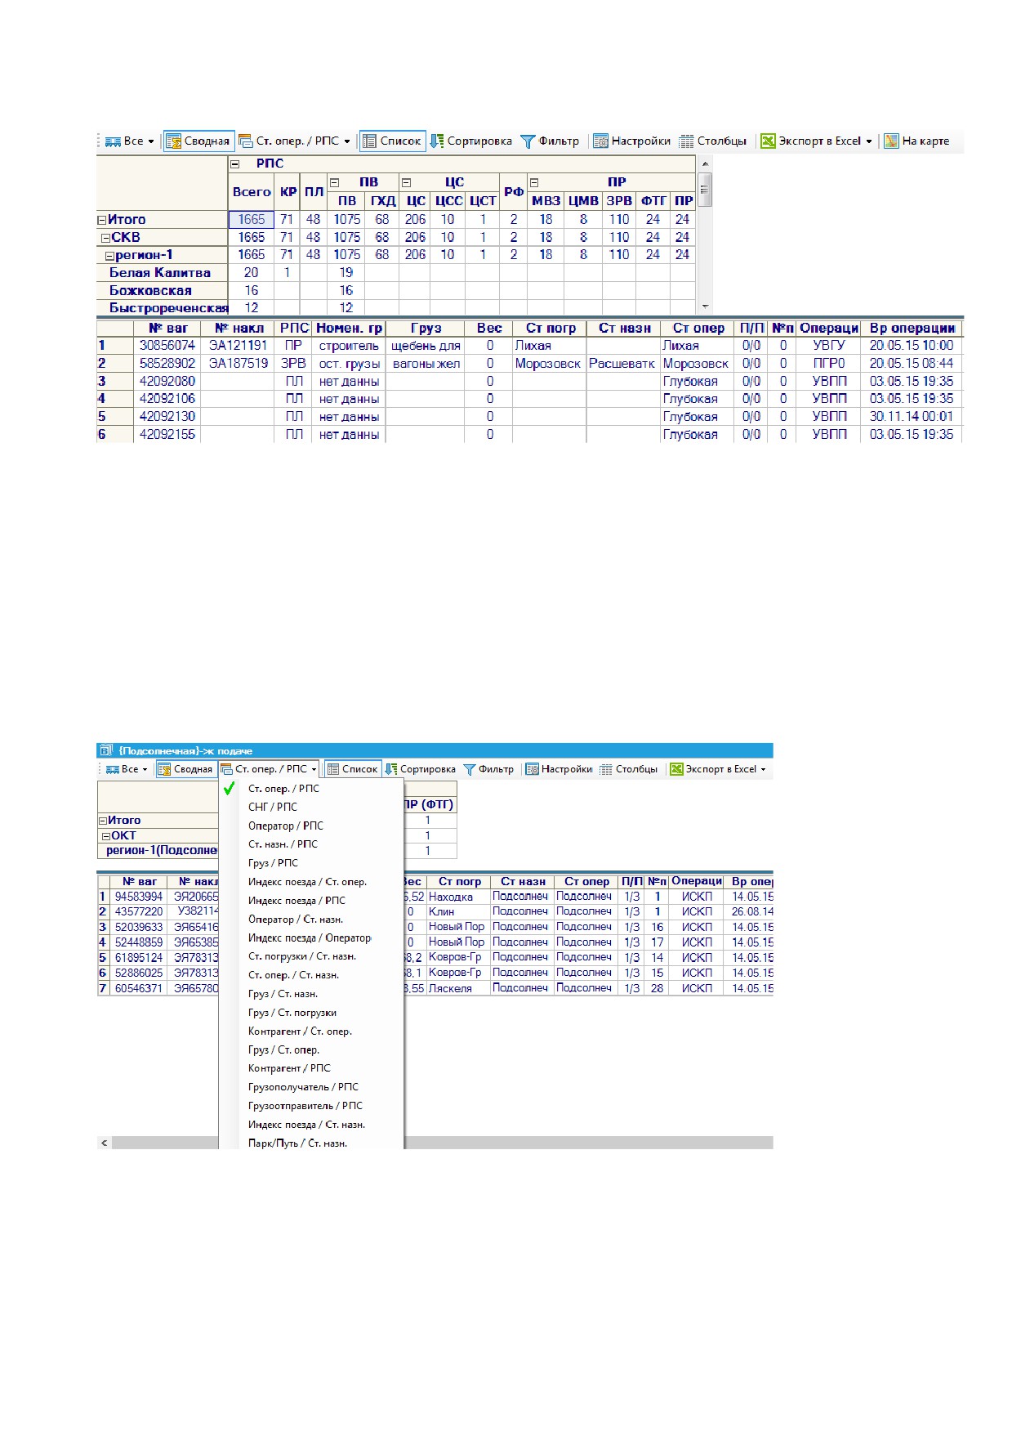Click the pivot table scrollbar up arrow
The width and height of the screenshot is (1012, 1432).
tap(706, 164)
